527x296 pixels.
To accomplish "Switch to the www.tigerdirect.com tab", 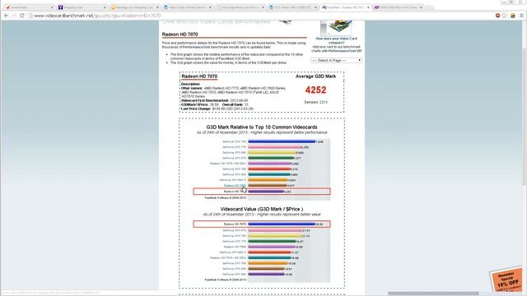I will tap(240, 7).
